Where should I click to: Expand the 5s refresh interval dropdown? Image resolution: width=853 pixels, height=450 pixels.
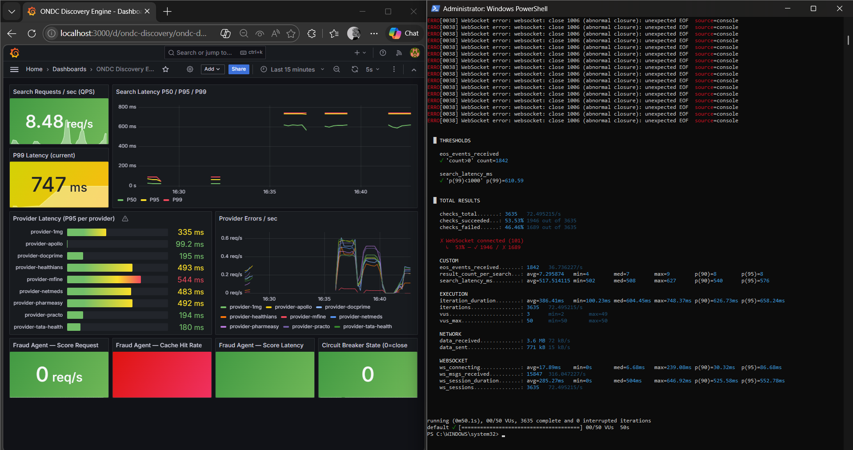pyautogui.click(x=372, y=69)
